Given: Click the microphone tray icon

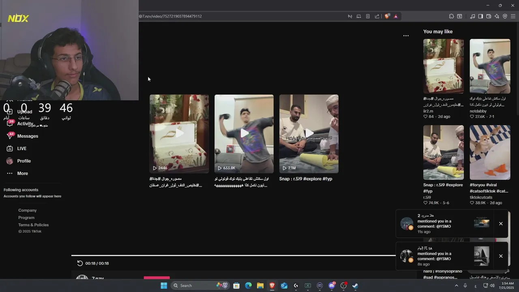Looking at the screenshot, I should coord(465,286).
